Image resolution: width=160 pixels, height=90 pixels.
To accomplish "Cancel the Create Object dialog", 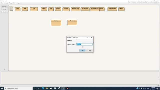I will pyautogui.click(x=89, y=50).
